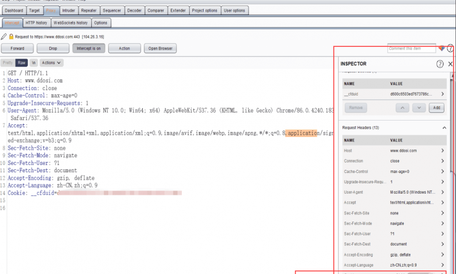Collapse the Request Headers section
This screenshot has width=456, height=274.
[444, 128]
